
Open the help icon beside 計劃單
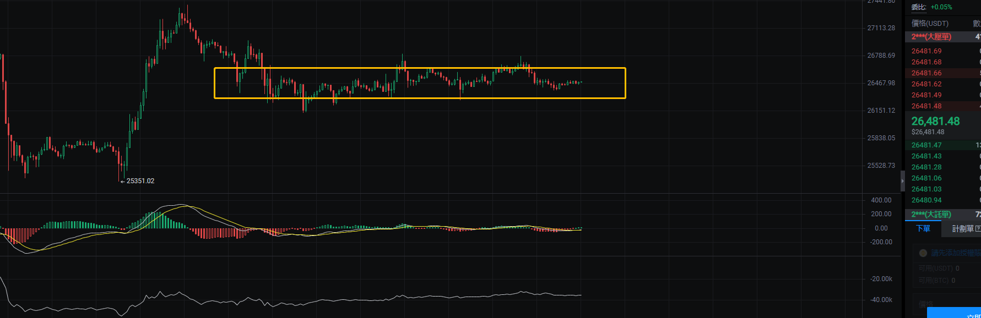(x=978, y=229)
